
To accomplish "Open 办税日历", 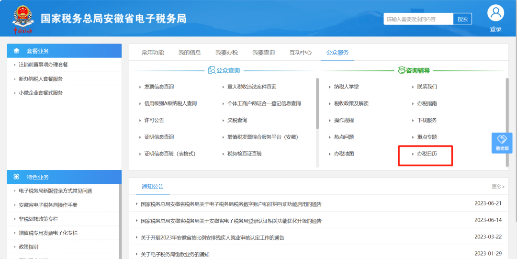I will (x=427, y=154).
